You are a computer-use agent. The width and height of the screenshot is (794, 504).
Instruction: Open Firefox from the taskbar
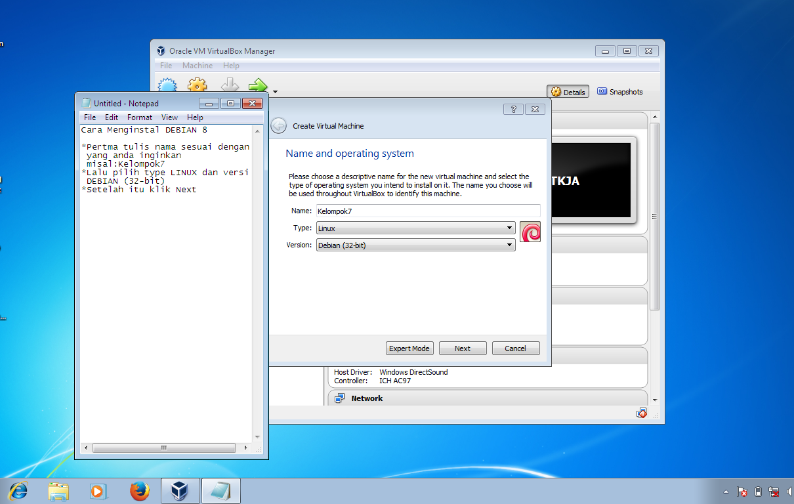tap(139, 491)
